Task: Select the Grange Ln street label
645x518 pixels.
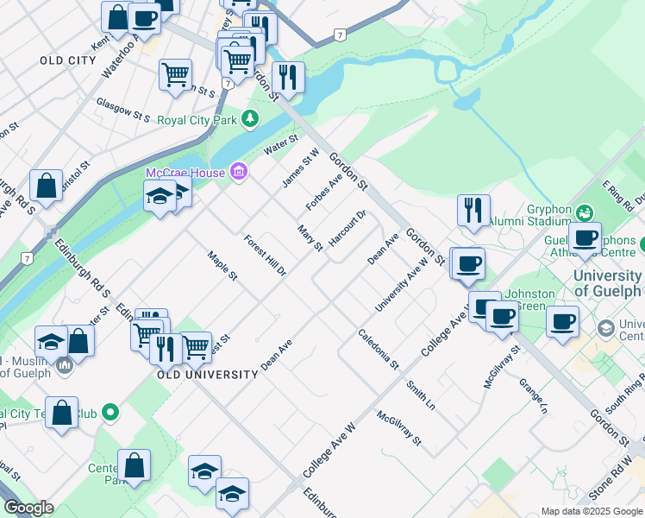Action: pyautogui.click(x=533, y=396)
